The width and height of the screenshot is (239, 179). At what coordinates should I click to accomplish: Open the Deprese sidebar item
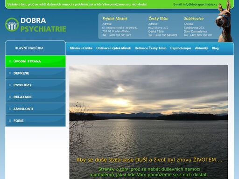(x=35, y=73)
